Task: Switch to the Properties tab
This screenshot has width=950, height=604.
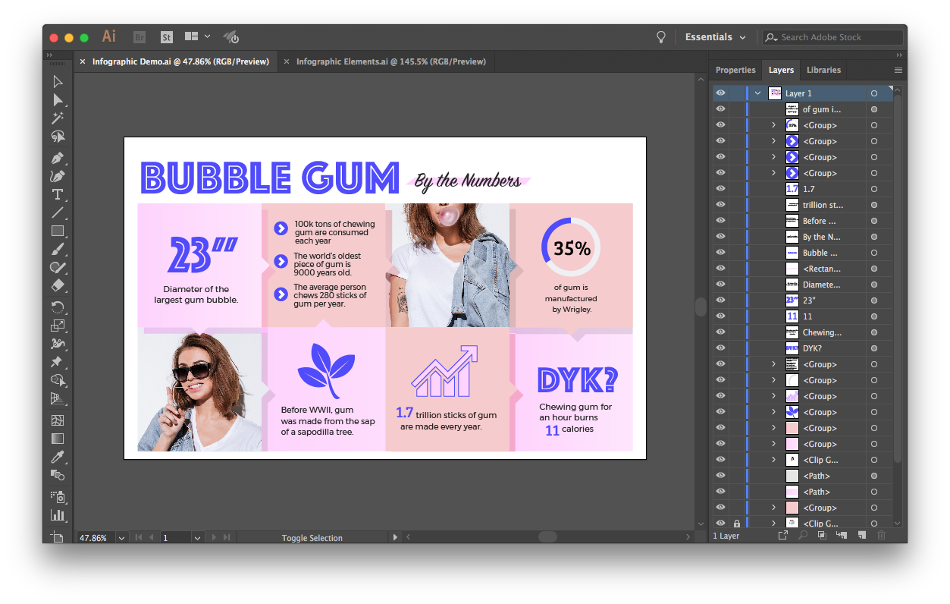Action: 735,70
